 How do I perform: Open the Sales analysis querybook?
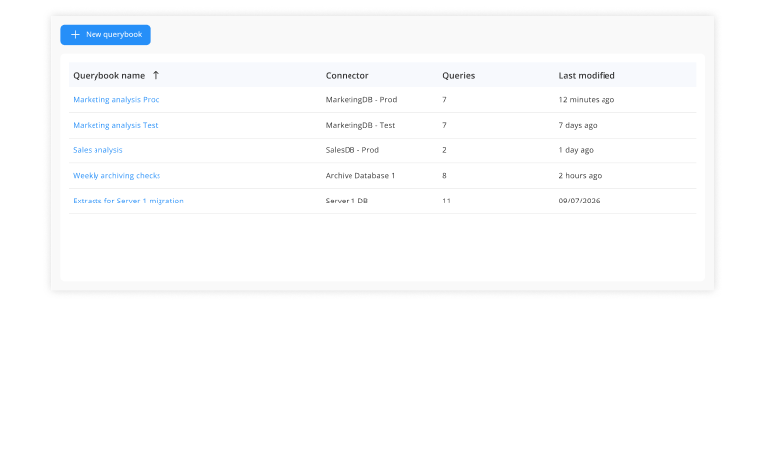point(97,150)
